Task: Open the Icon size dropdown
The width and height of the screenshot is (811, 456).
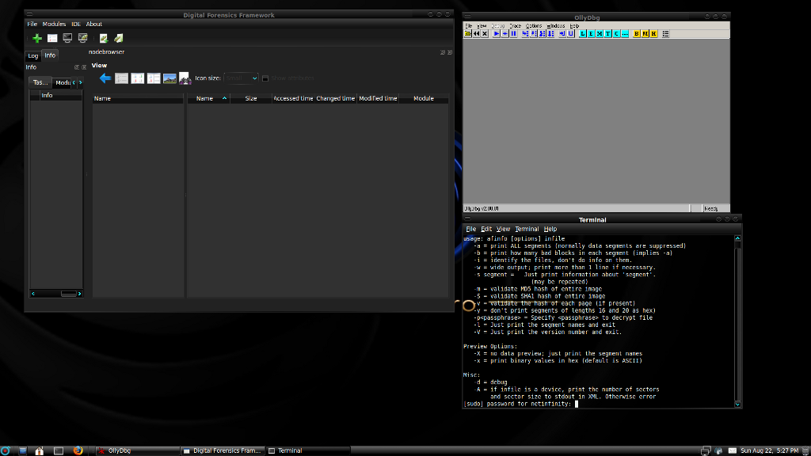Action: coord(242,78)
